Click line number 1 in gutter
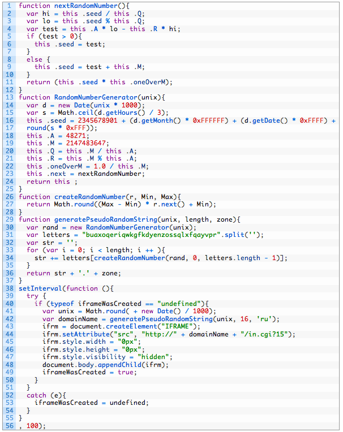Image resolution: width=343 pixels, height=432 pixels. pyautogui.click(x=10, y=6)
